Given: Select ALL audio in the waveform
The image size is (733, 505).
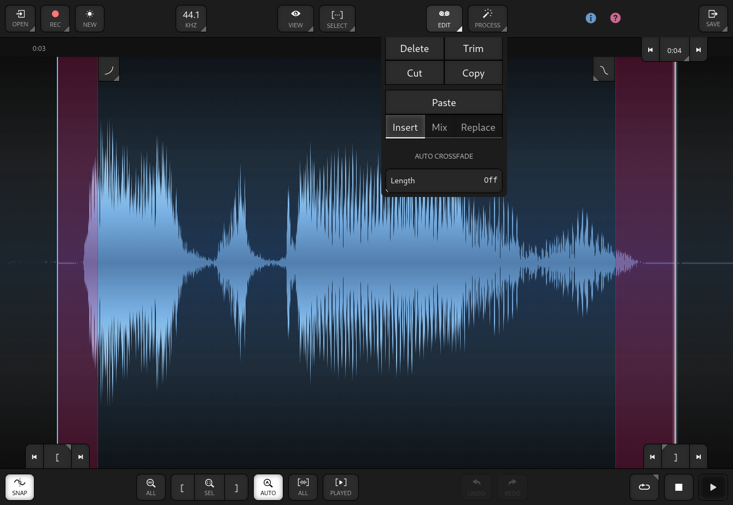Looking at the screenshot, I should [303, 487].
